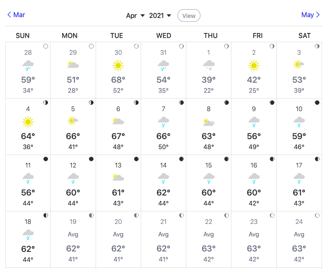Viewport: 327px width, 269px height.
Task: Click the 66° high on April 7
Action: (x=163, y=136)
